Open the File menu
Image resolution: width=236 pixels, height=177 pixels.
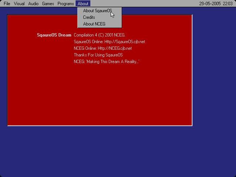(x=7, y=4)
